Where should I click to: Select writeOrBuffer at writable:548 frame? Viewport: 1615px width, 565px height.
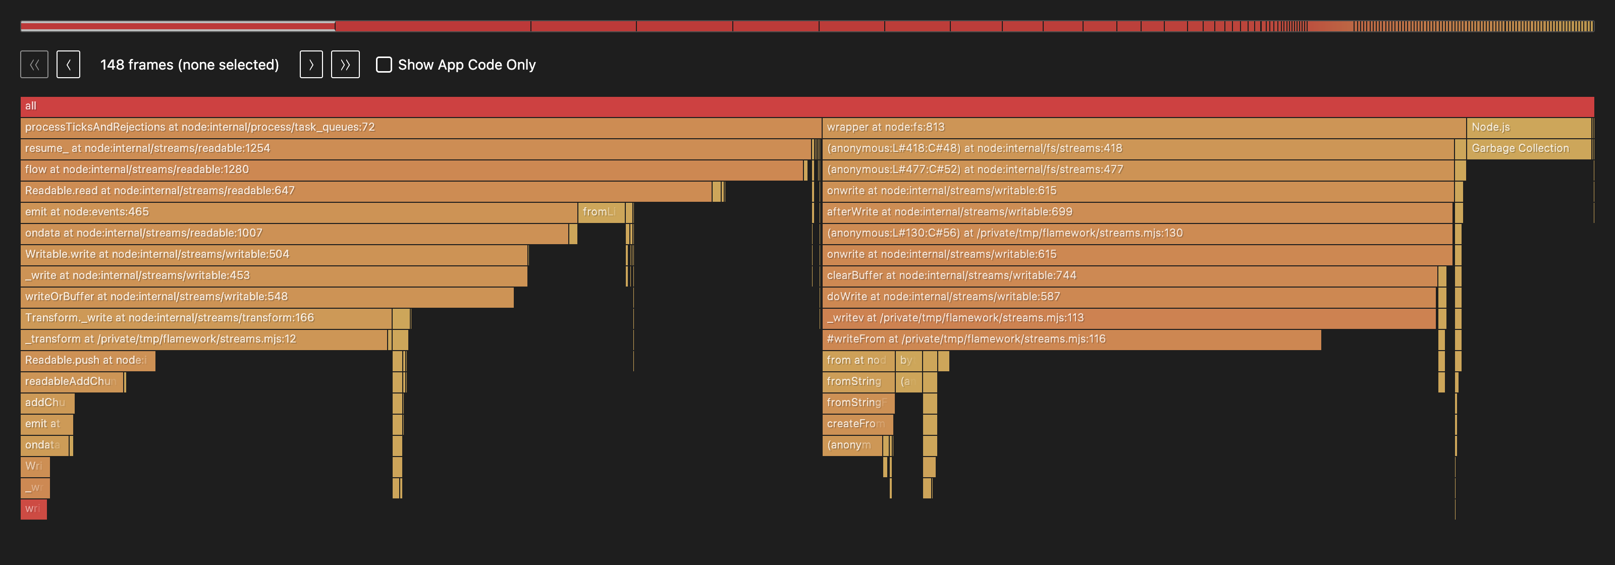click(x=267, y=298)
